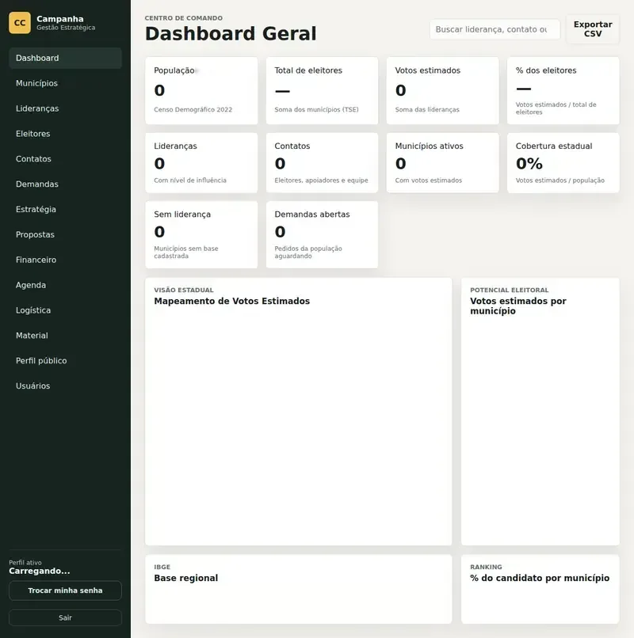Screen dimensions: 634x638
Task: Open the Financeiro section
Action: pos(65,260)
